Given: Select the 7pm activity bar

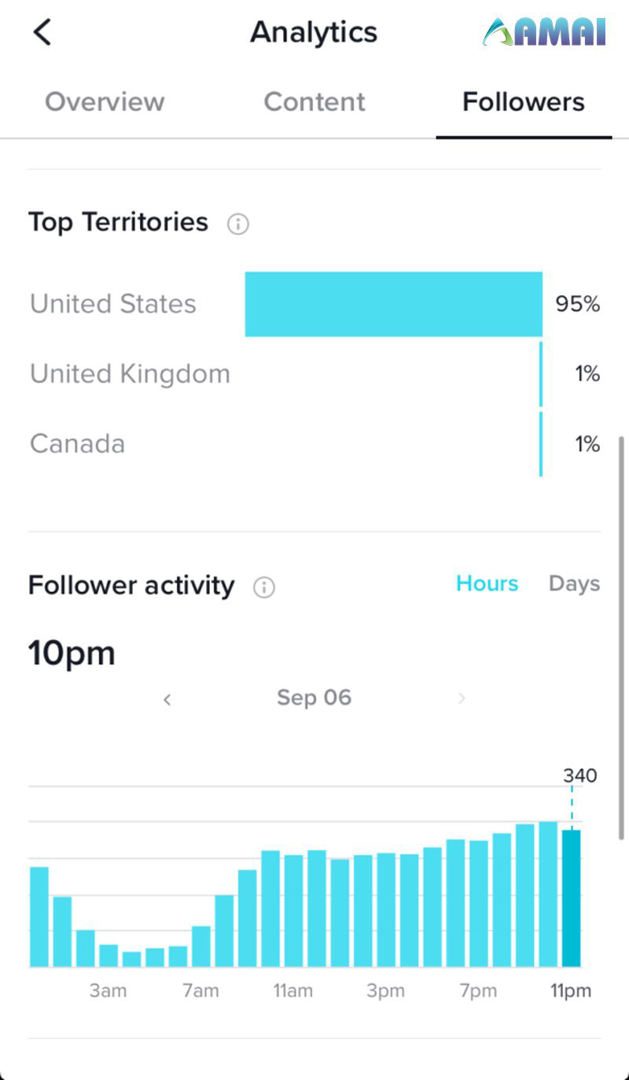Looking at the screenshot, I should (x=479, y=904).
